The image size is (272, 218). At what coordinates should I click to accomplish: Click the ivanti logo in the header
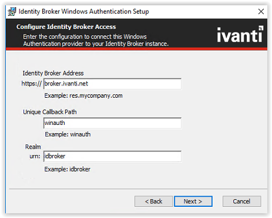click(240, 34)
